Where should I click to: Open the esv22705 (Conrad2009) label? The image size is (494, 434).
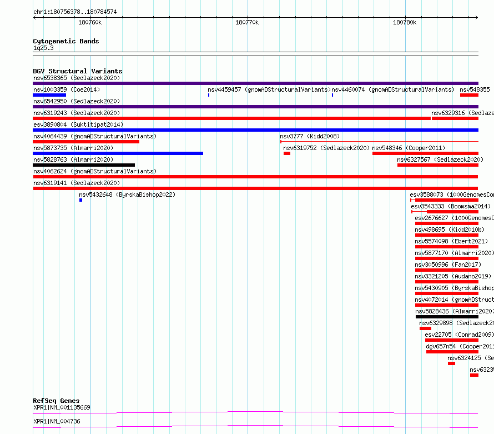click(x=460, y=335)
